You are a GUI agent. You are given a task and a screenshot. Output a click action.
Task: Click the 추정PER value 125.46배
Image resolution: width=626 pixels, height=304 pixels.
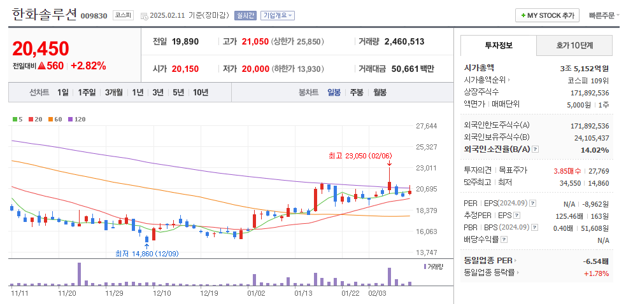(x=570, y=216)
